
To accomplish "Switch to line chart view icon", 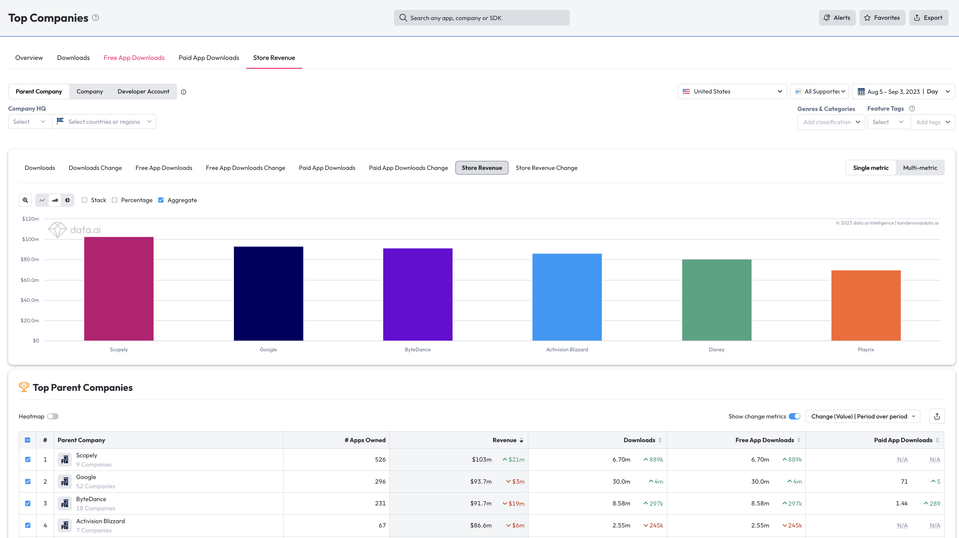I will (42, 200).
